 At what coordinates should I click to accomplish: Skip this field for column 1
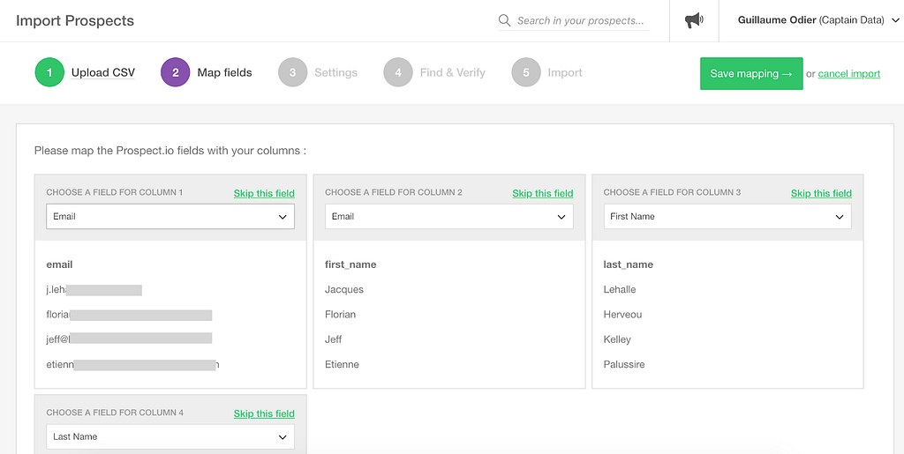tap(264, 193)
